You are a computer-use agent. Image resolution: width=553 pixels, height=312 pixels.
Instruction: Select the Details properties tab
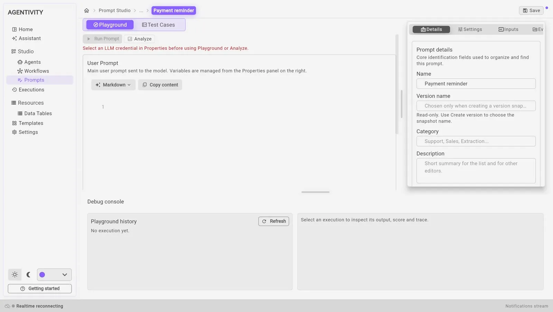(x=431, y=29)
